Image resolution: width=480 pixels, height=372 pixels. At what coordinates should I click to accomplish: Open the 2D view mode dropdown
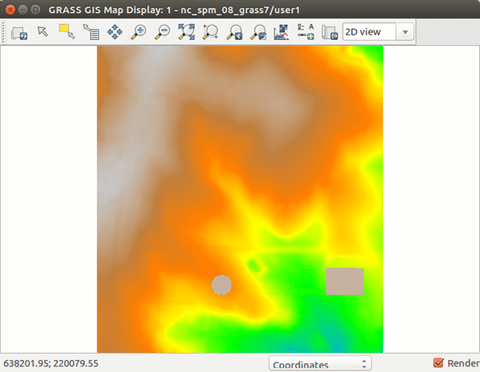(x=377, y=33)
